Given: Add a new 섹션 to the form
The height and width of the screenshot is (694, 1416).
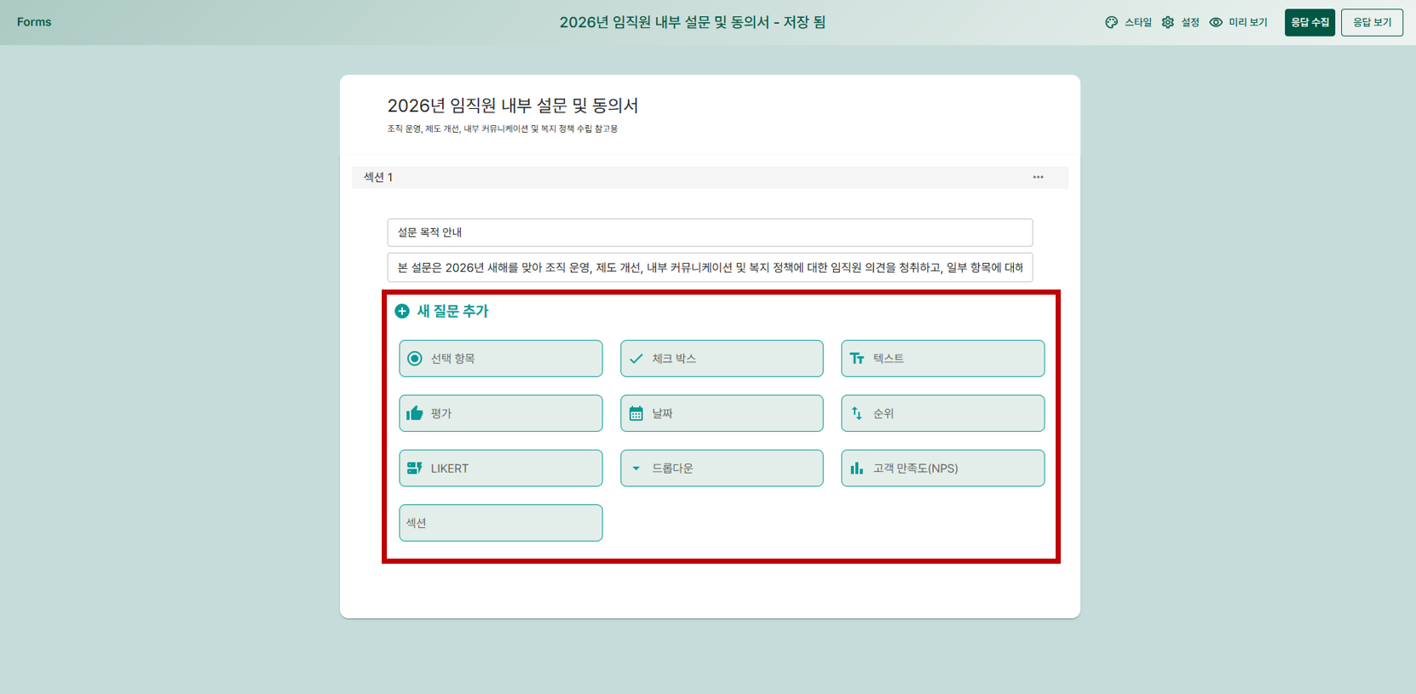Looking at the screenshot, I should (501, 523).
